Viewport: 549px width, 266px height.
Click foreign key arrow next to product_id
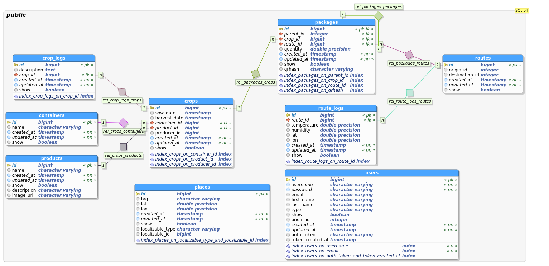click(152, 128)
